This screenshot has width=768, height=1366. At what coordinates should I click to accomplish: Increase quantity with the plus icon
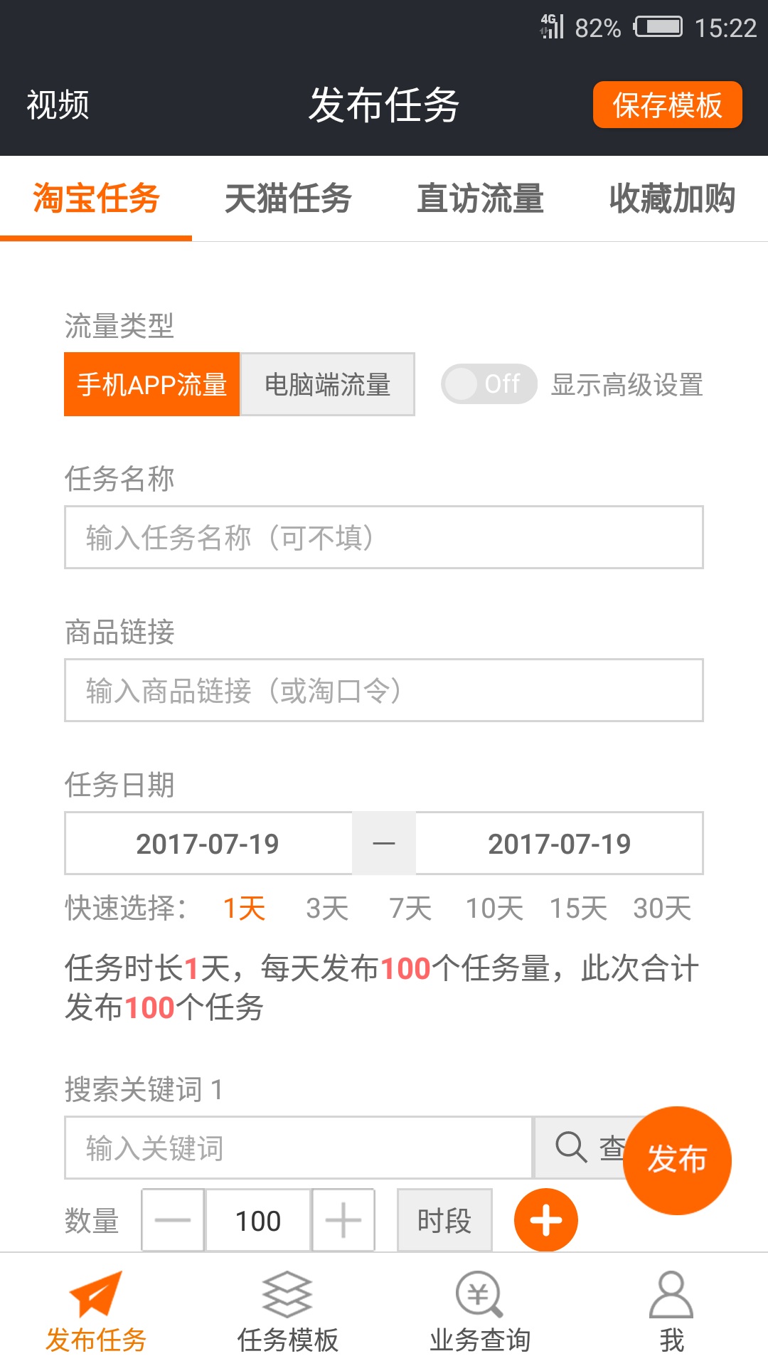pyautogui.click(x=343, y=1220)
